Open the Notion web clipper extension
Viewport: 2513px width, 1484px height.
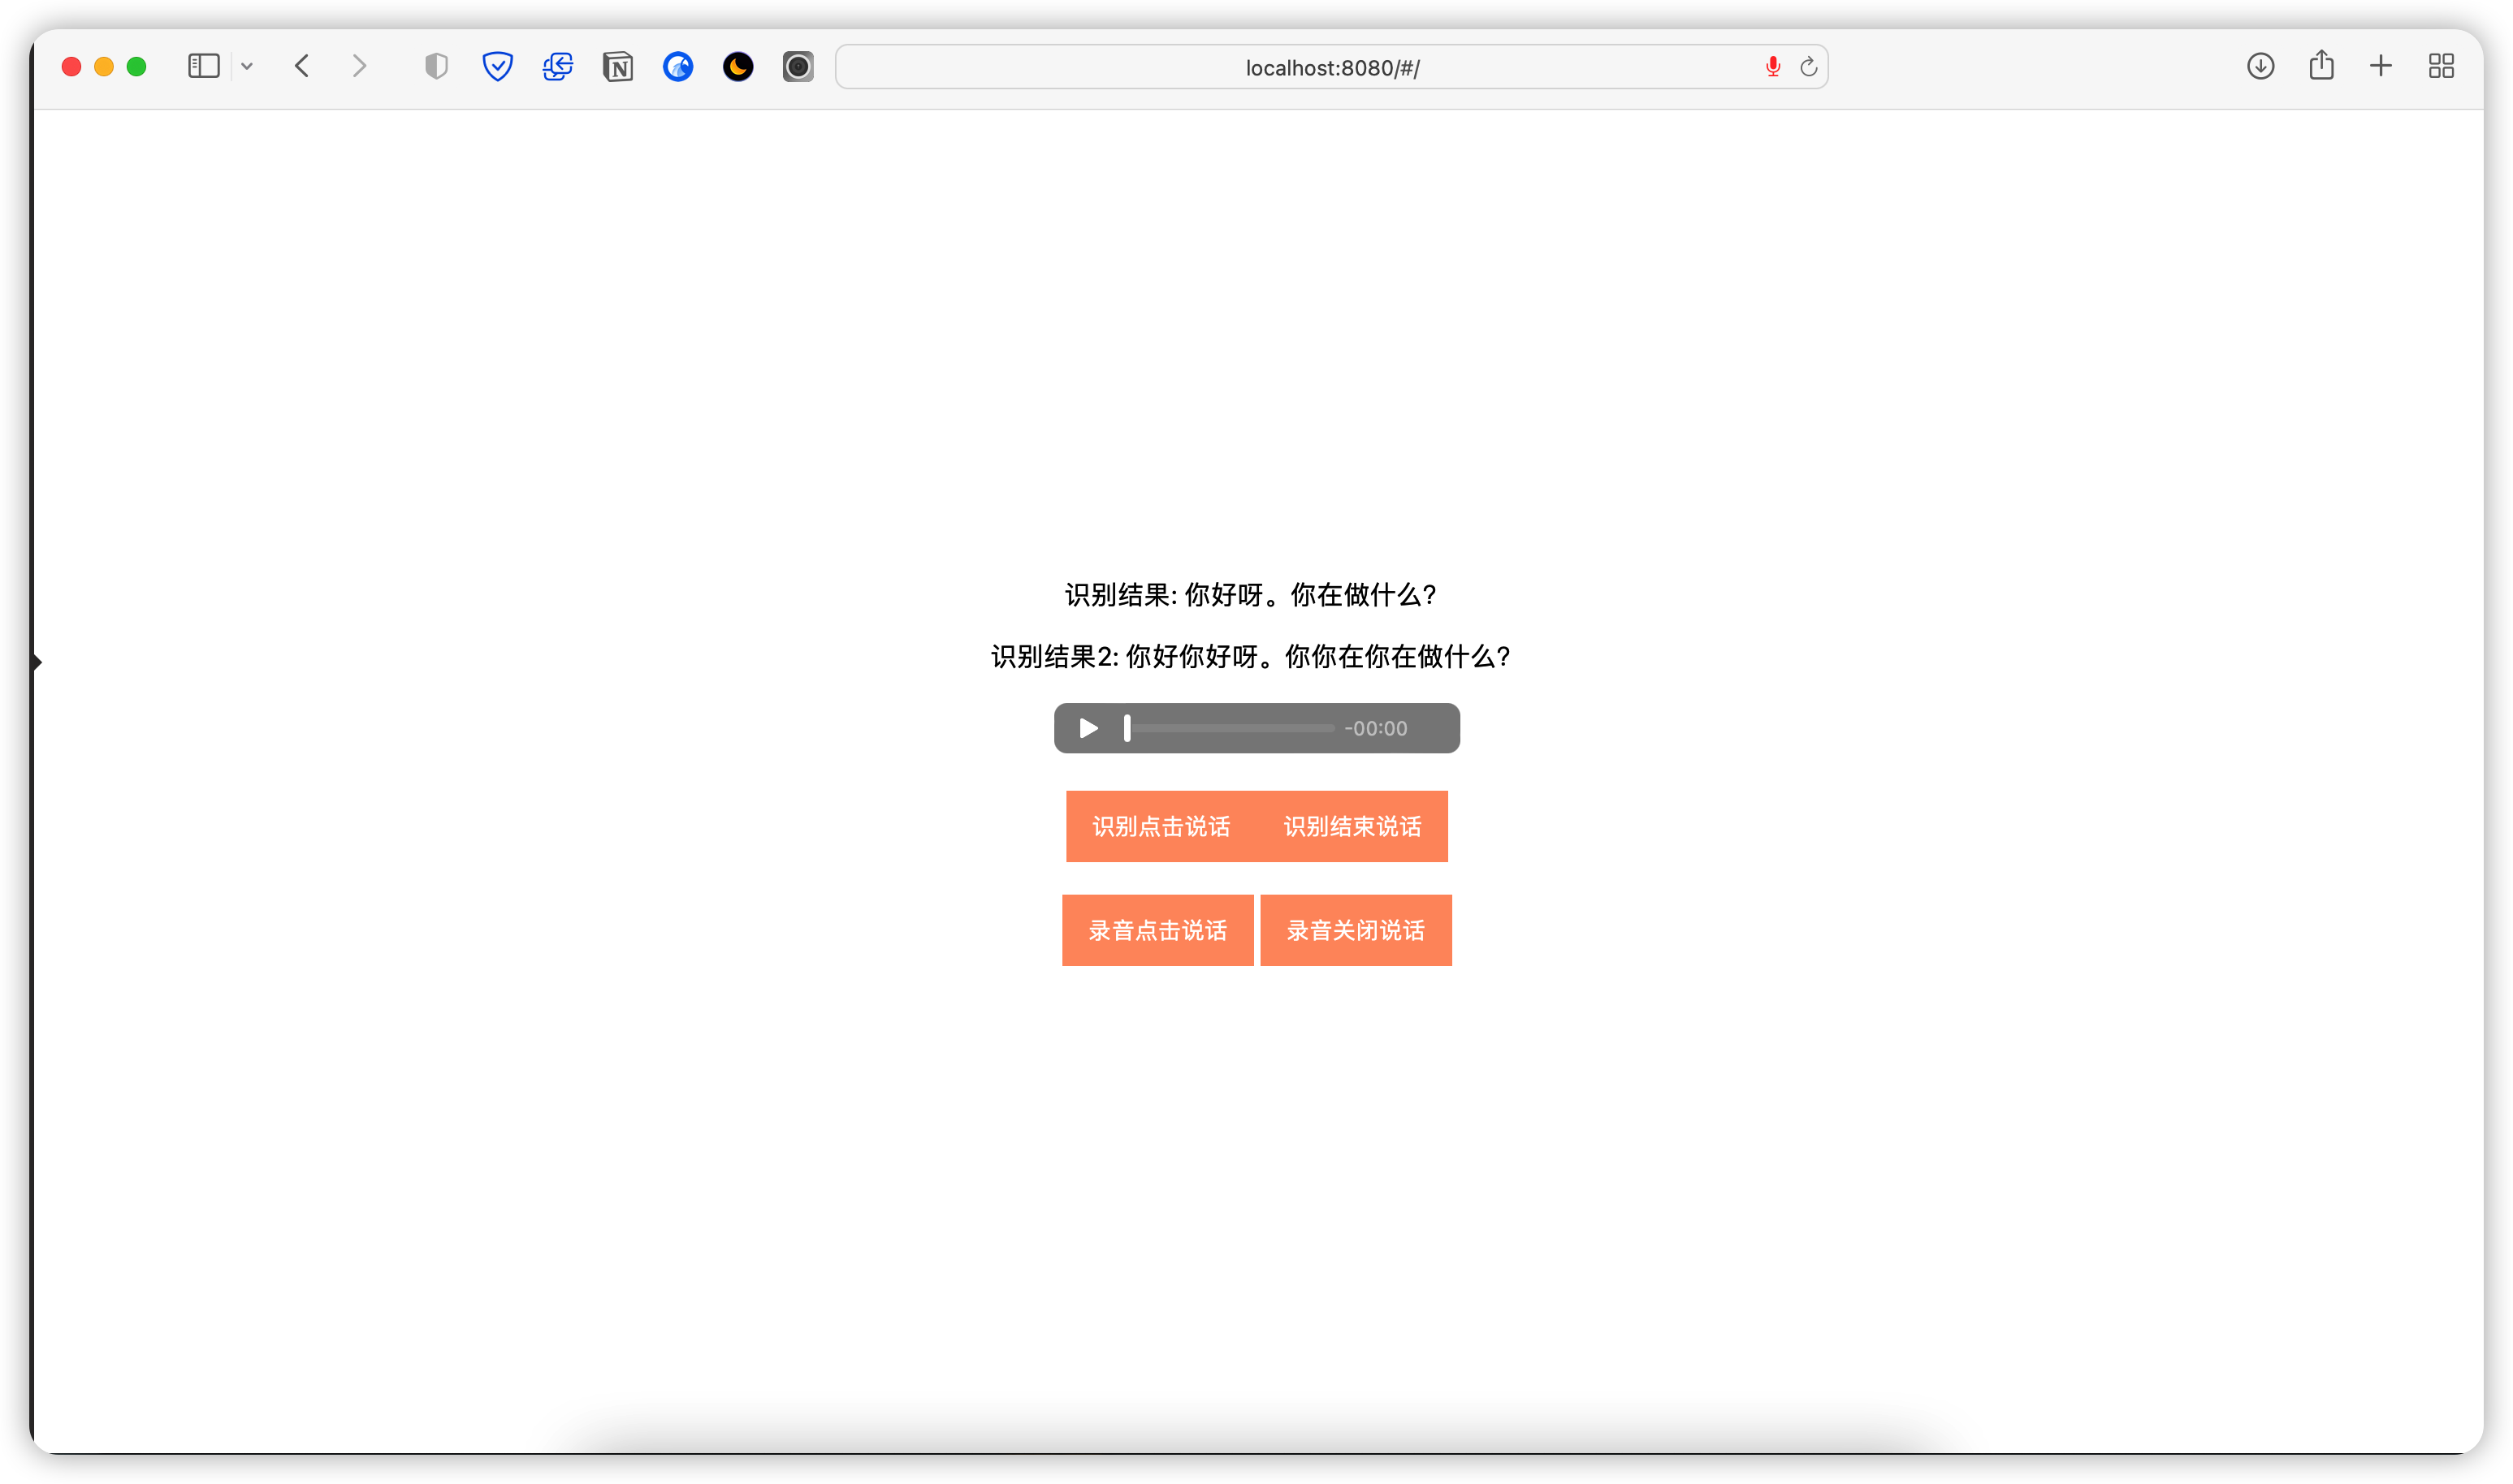[x=617, y=67]
